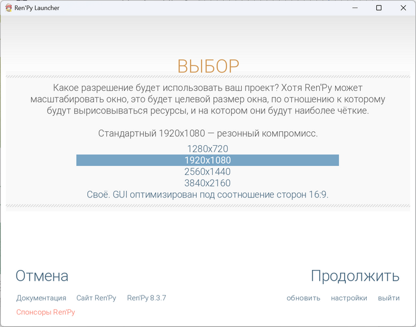
Task: Open the Спонсоры Ren'Py link
Action: 46,312
